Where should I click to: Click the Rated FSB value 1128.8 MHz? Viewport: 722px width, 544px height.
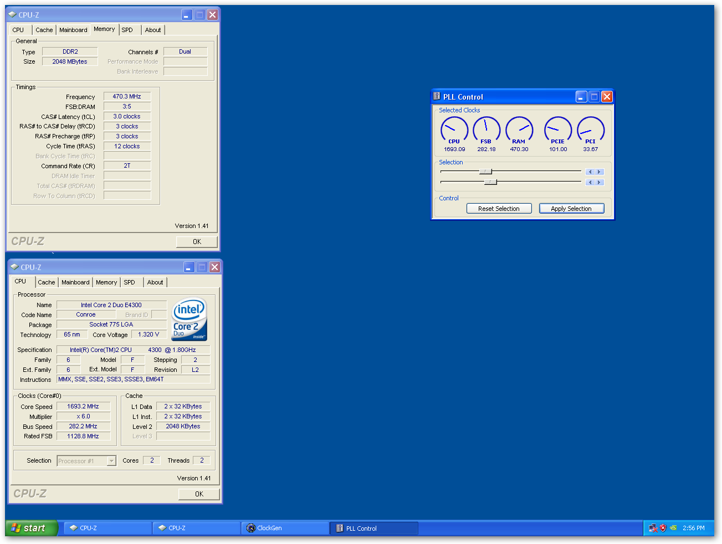point(83,436)
